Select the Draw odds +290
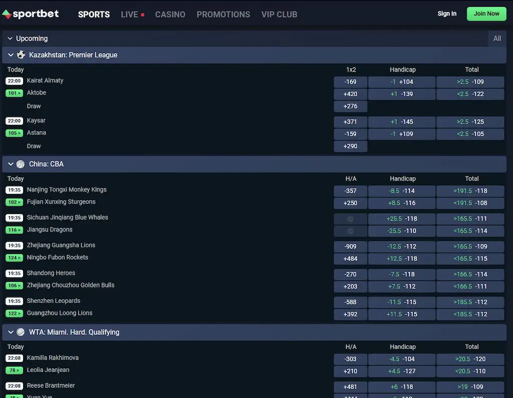The image size is (513, 398). click(350, 146)
